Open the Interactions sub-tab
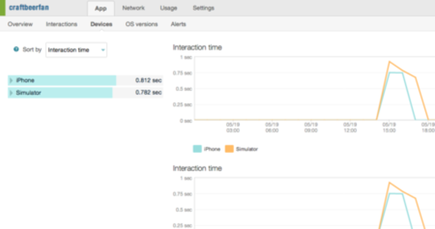The image size is (435, 229). click(x=62, y=24)
